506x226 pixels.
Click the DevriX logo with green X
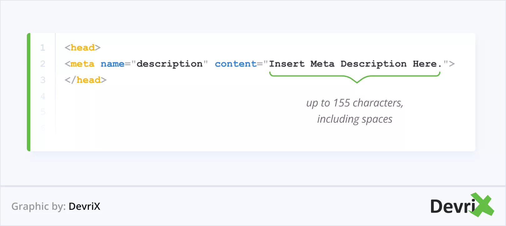click(462, 206)
